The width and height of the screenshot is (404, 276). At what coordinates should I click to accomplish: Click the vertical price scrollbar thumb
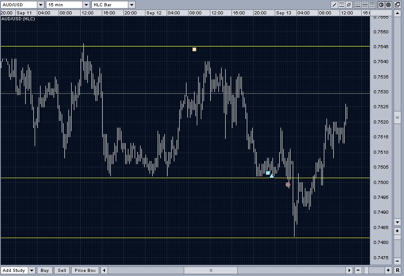click(397, 118)
